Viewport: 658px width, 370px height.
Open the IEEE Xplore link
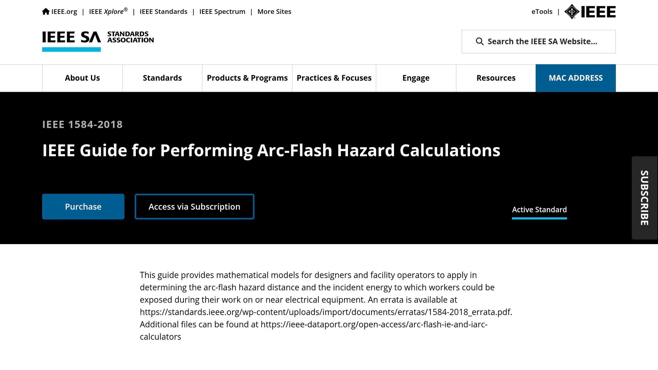[108, 12]
